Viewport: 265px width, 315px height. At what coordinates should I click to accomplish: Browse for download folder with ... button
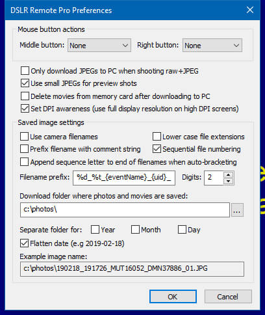237,210
